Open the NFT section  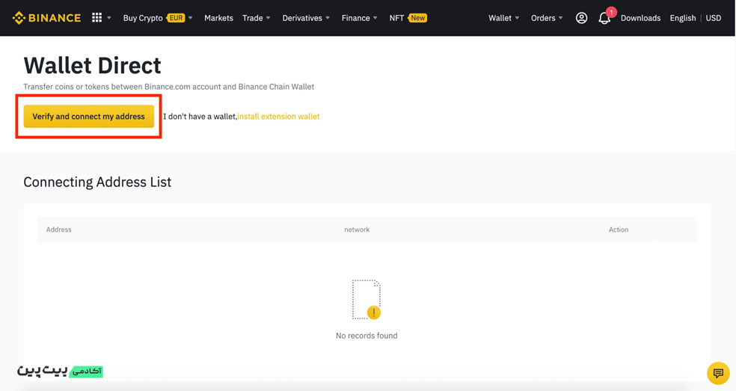coord(396,18)
